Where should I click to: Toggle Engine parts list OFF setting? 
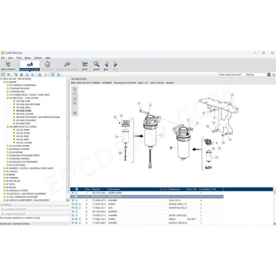tap(15, 214)
